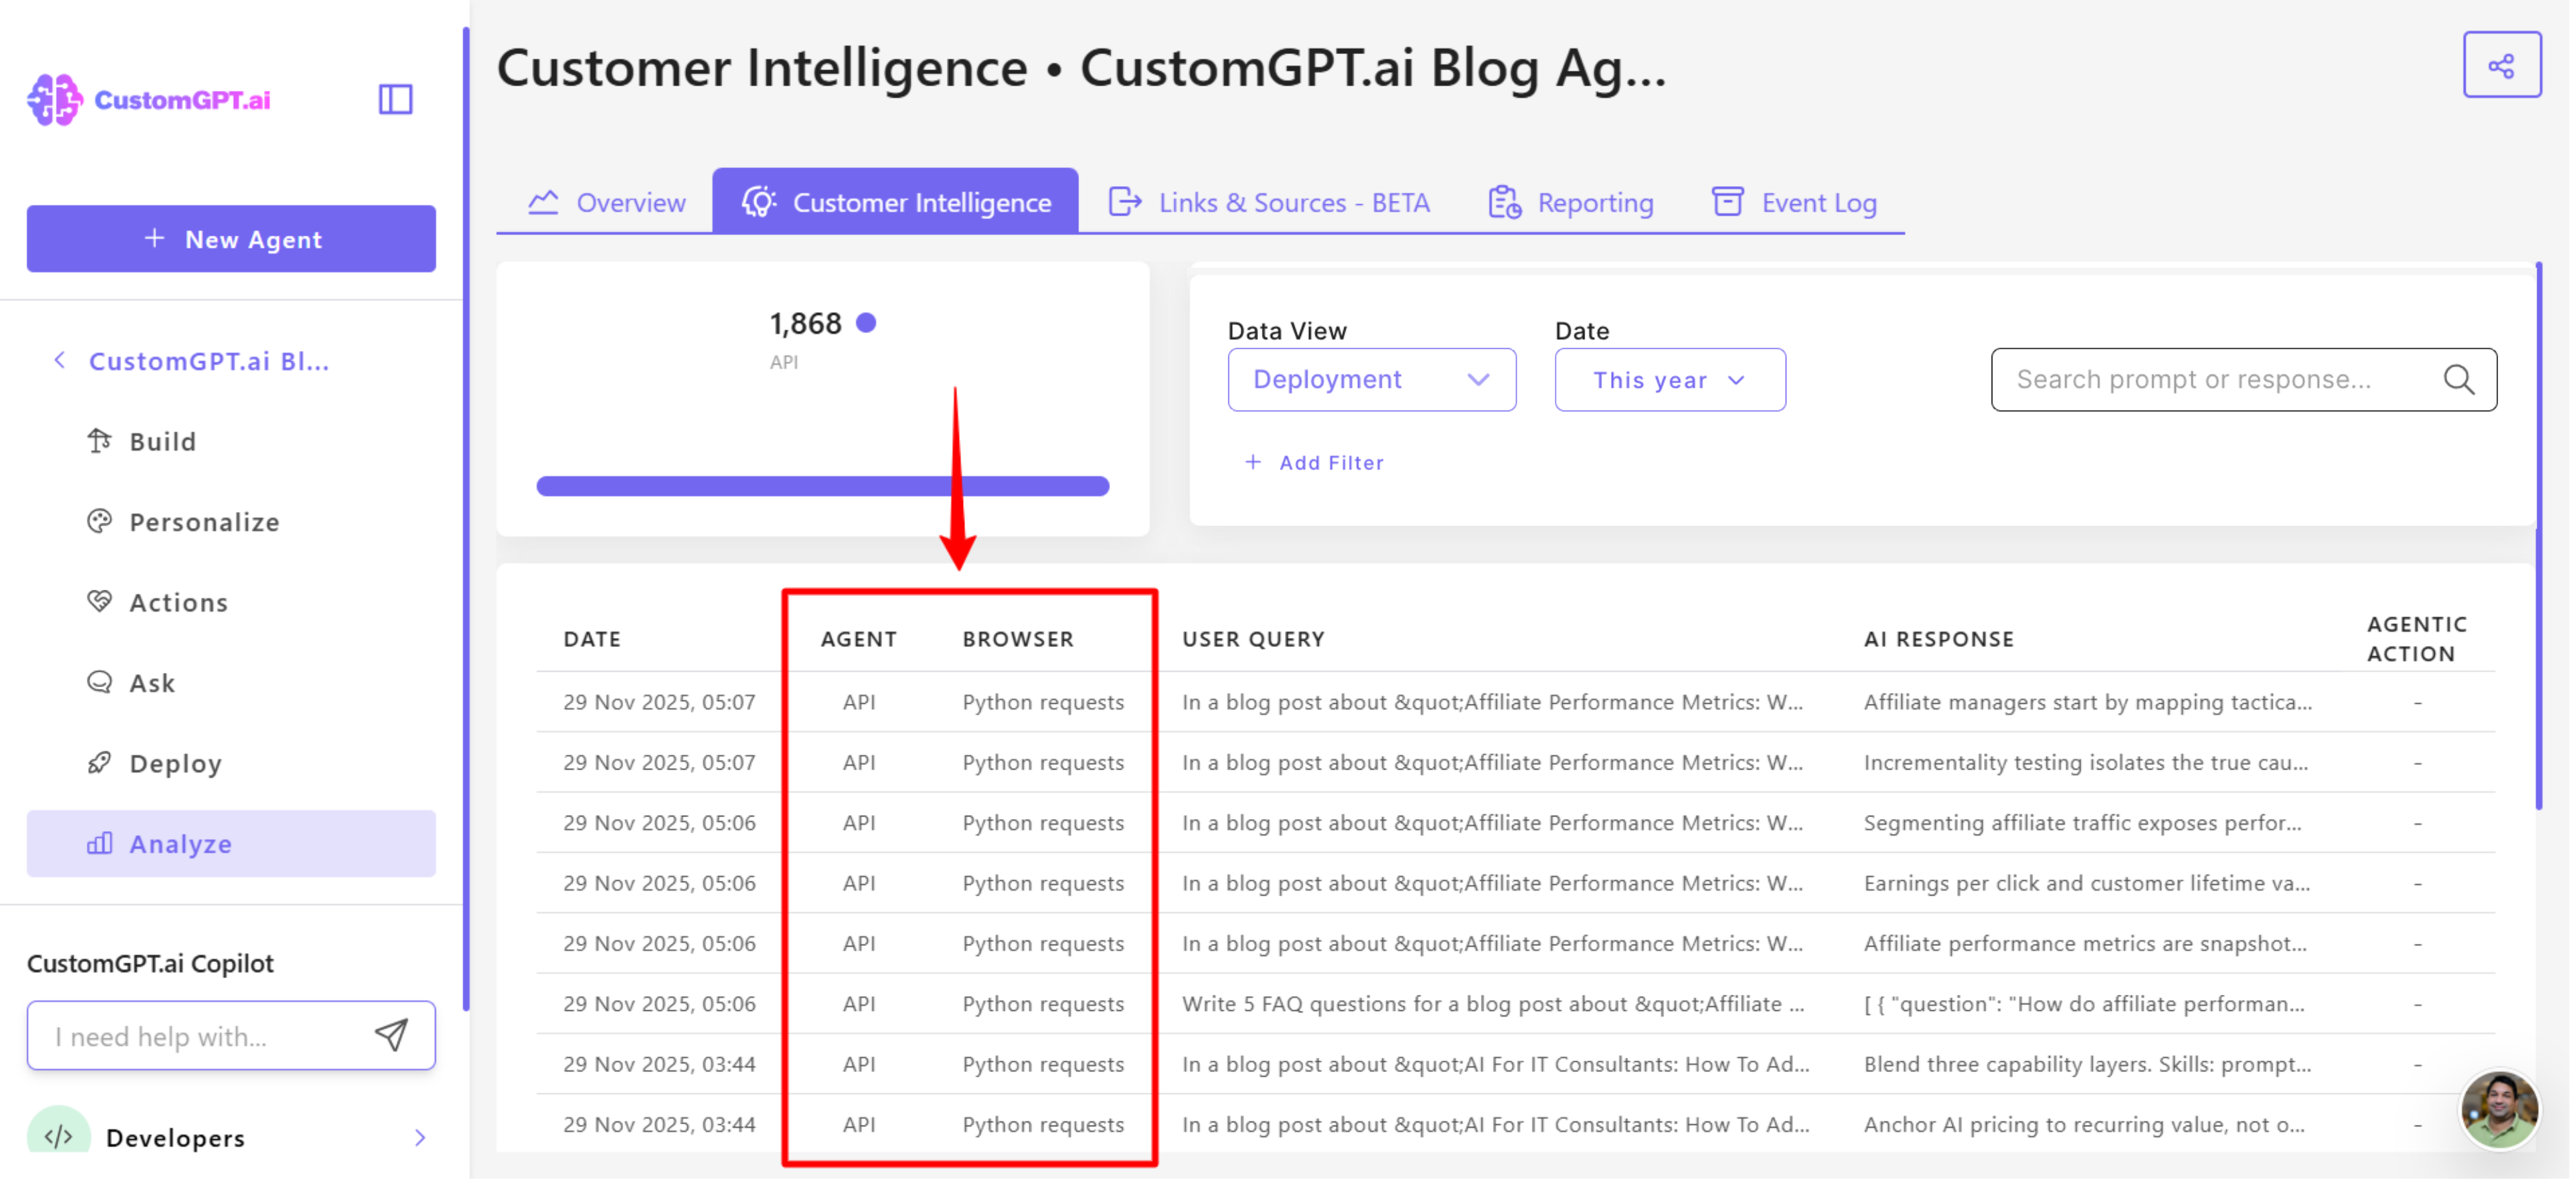Image resolution: width=2576 pixels, height=1179 pixels.
Task: Click the Developers code icon
Action: 58,1136
